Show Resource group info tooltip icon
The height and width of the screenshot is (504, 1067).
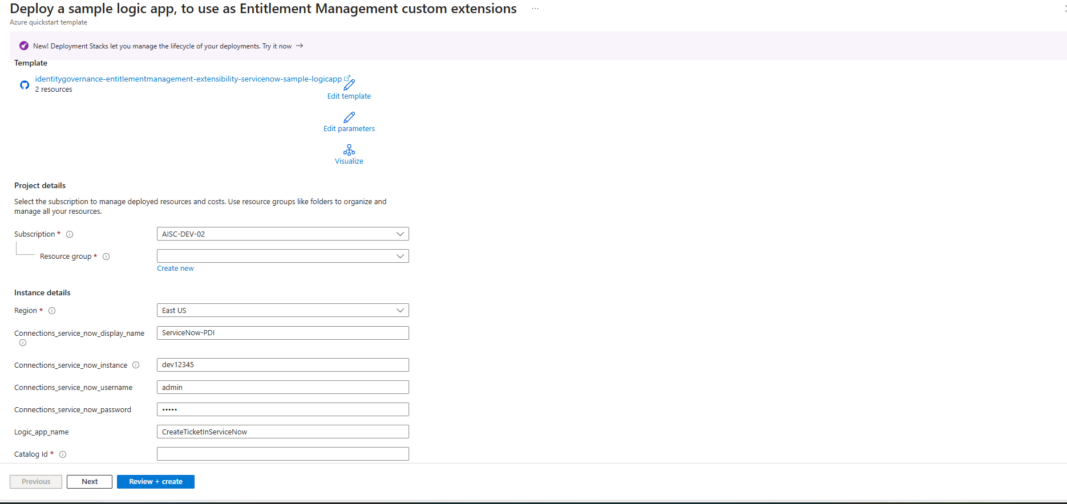(x=106, y=257)
